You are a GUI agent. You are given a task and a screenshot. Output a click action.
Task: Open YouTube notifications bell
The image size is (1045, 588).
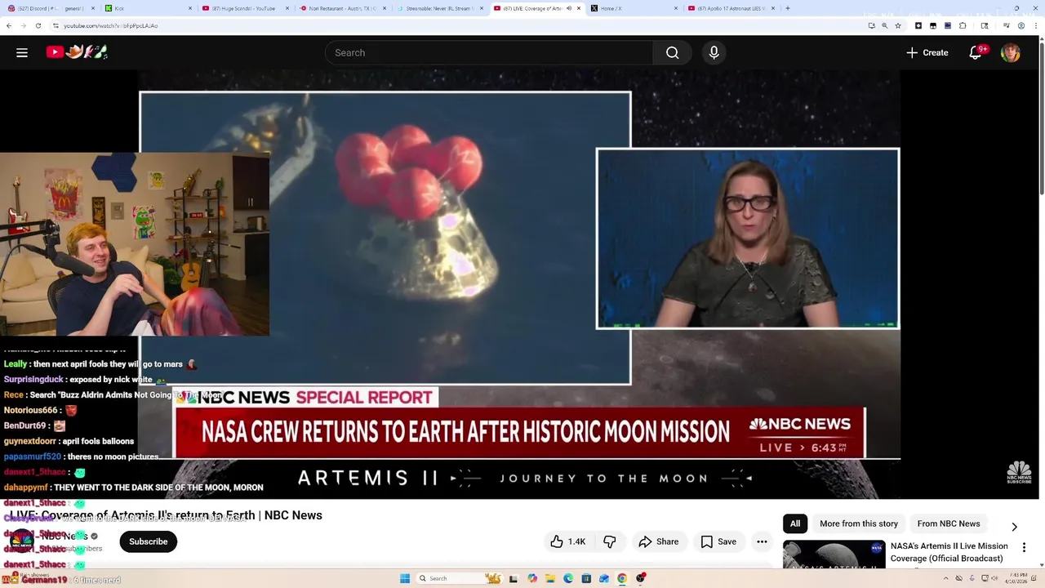pyautogui.click(x=976, y=52)
